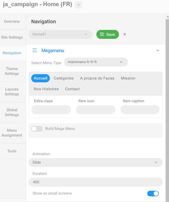Enable the Build Mega Menu toggle
This screenshot has height=202, width=169.
click(x=37, y=129)
